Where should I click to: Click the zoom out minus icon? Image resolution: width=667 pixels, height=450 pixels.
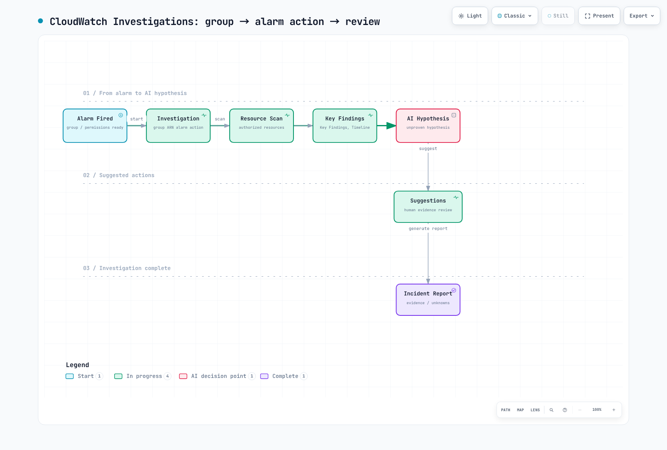580,410
